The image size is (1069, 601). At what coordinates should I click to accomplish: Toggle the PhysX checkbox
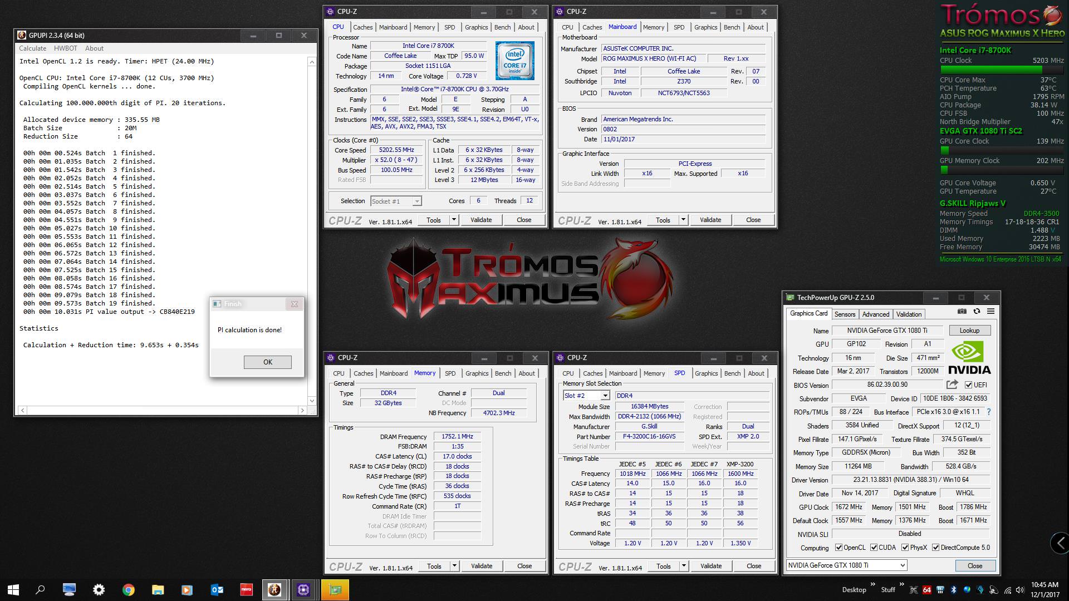[905, 548]
